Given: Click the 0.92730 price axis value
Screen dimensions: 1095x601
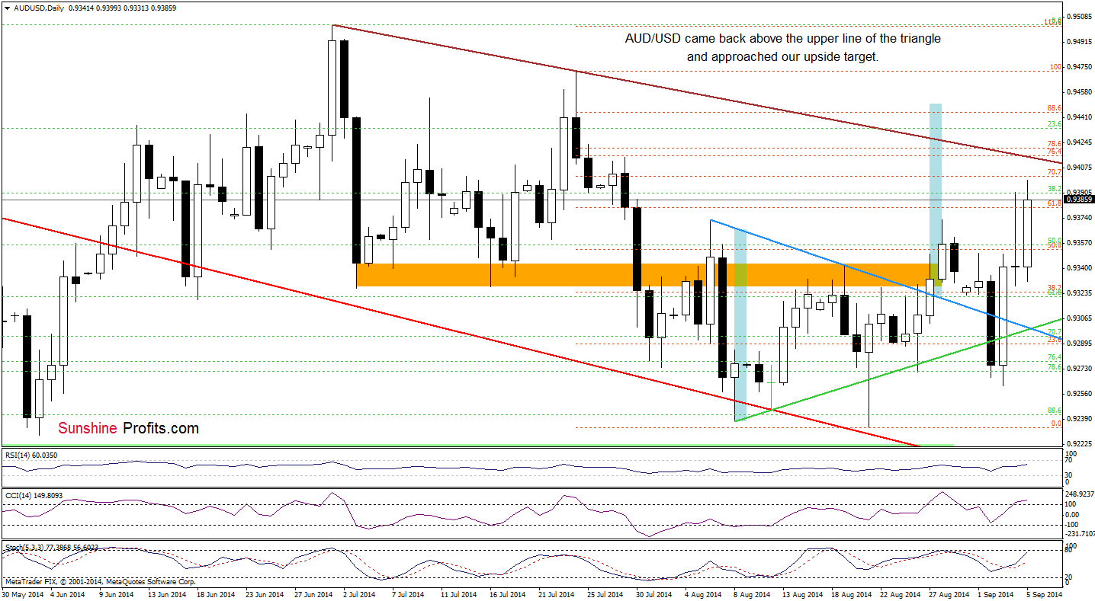Looking at the screenshot, I should coord(1078,369).
